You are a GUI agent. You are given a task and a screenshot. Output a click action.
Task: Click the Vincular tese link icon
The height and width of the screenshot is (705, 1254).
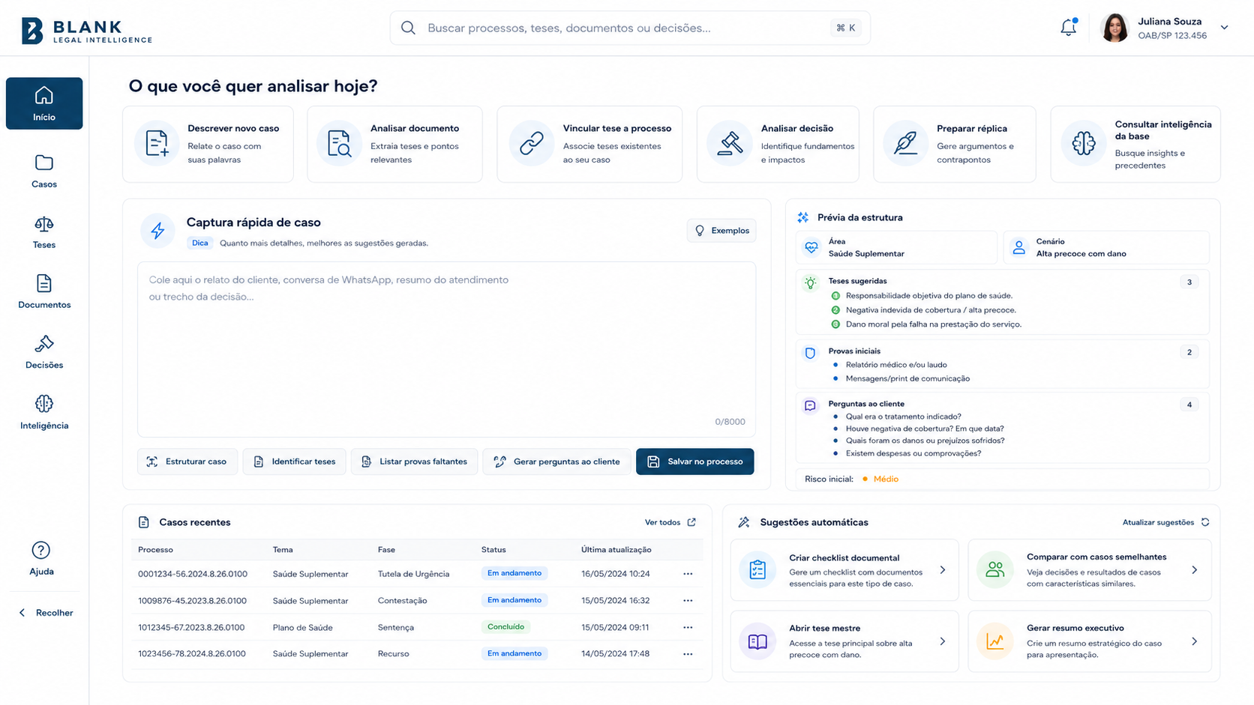[x=532, y=143]
